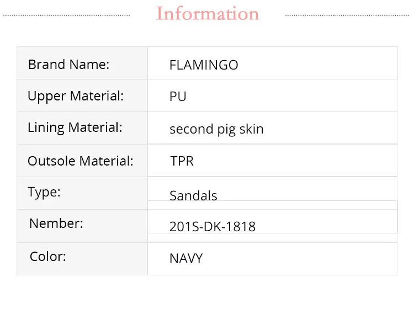Viewport: 414px width, 330px height.
Task: Select the NAVY color value
Action: (186, 258)
